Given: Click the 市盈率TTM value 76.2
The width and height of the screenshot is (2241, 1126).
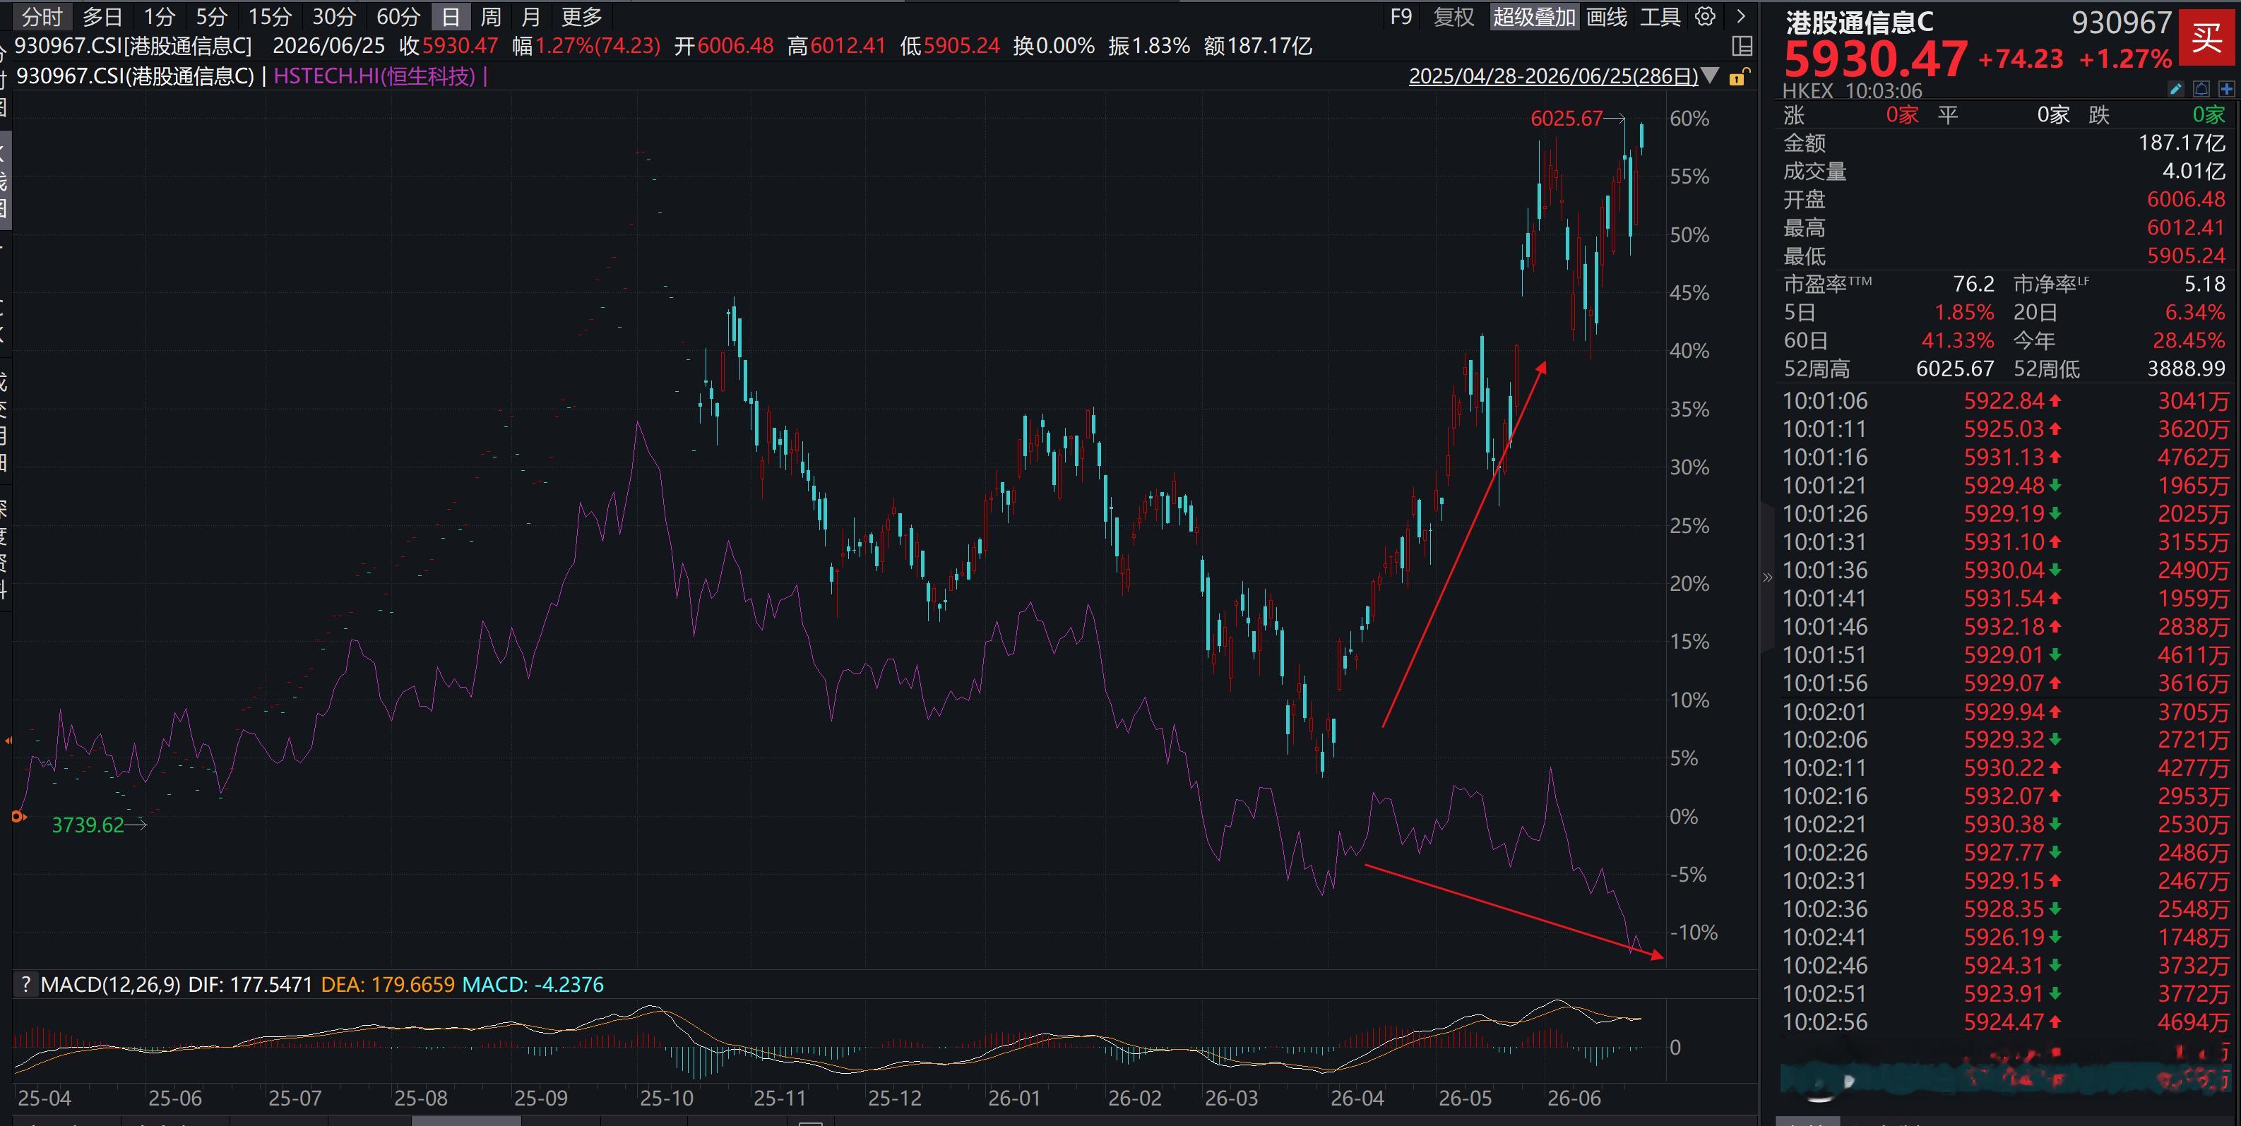Looking at the screenshot, I should (1973, 284).
